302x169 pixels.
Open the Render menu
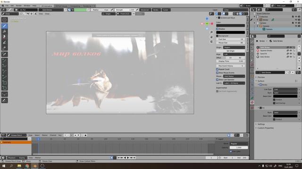pos(19,6)
